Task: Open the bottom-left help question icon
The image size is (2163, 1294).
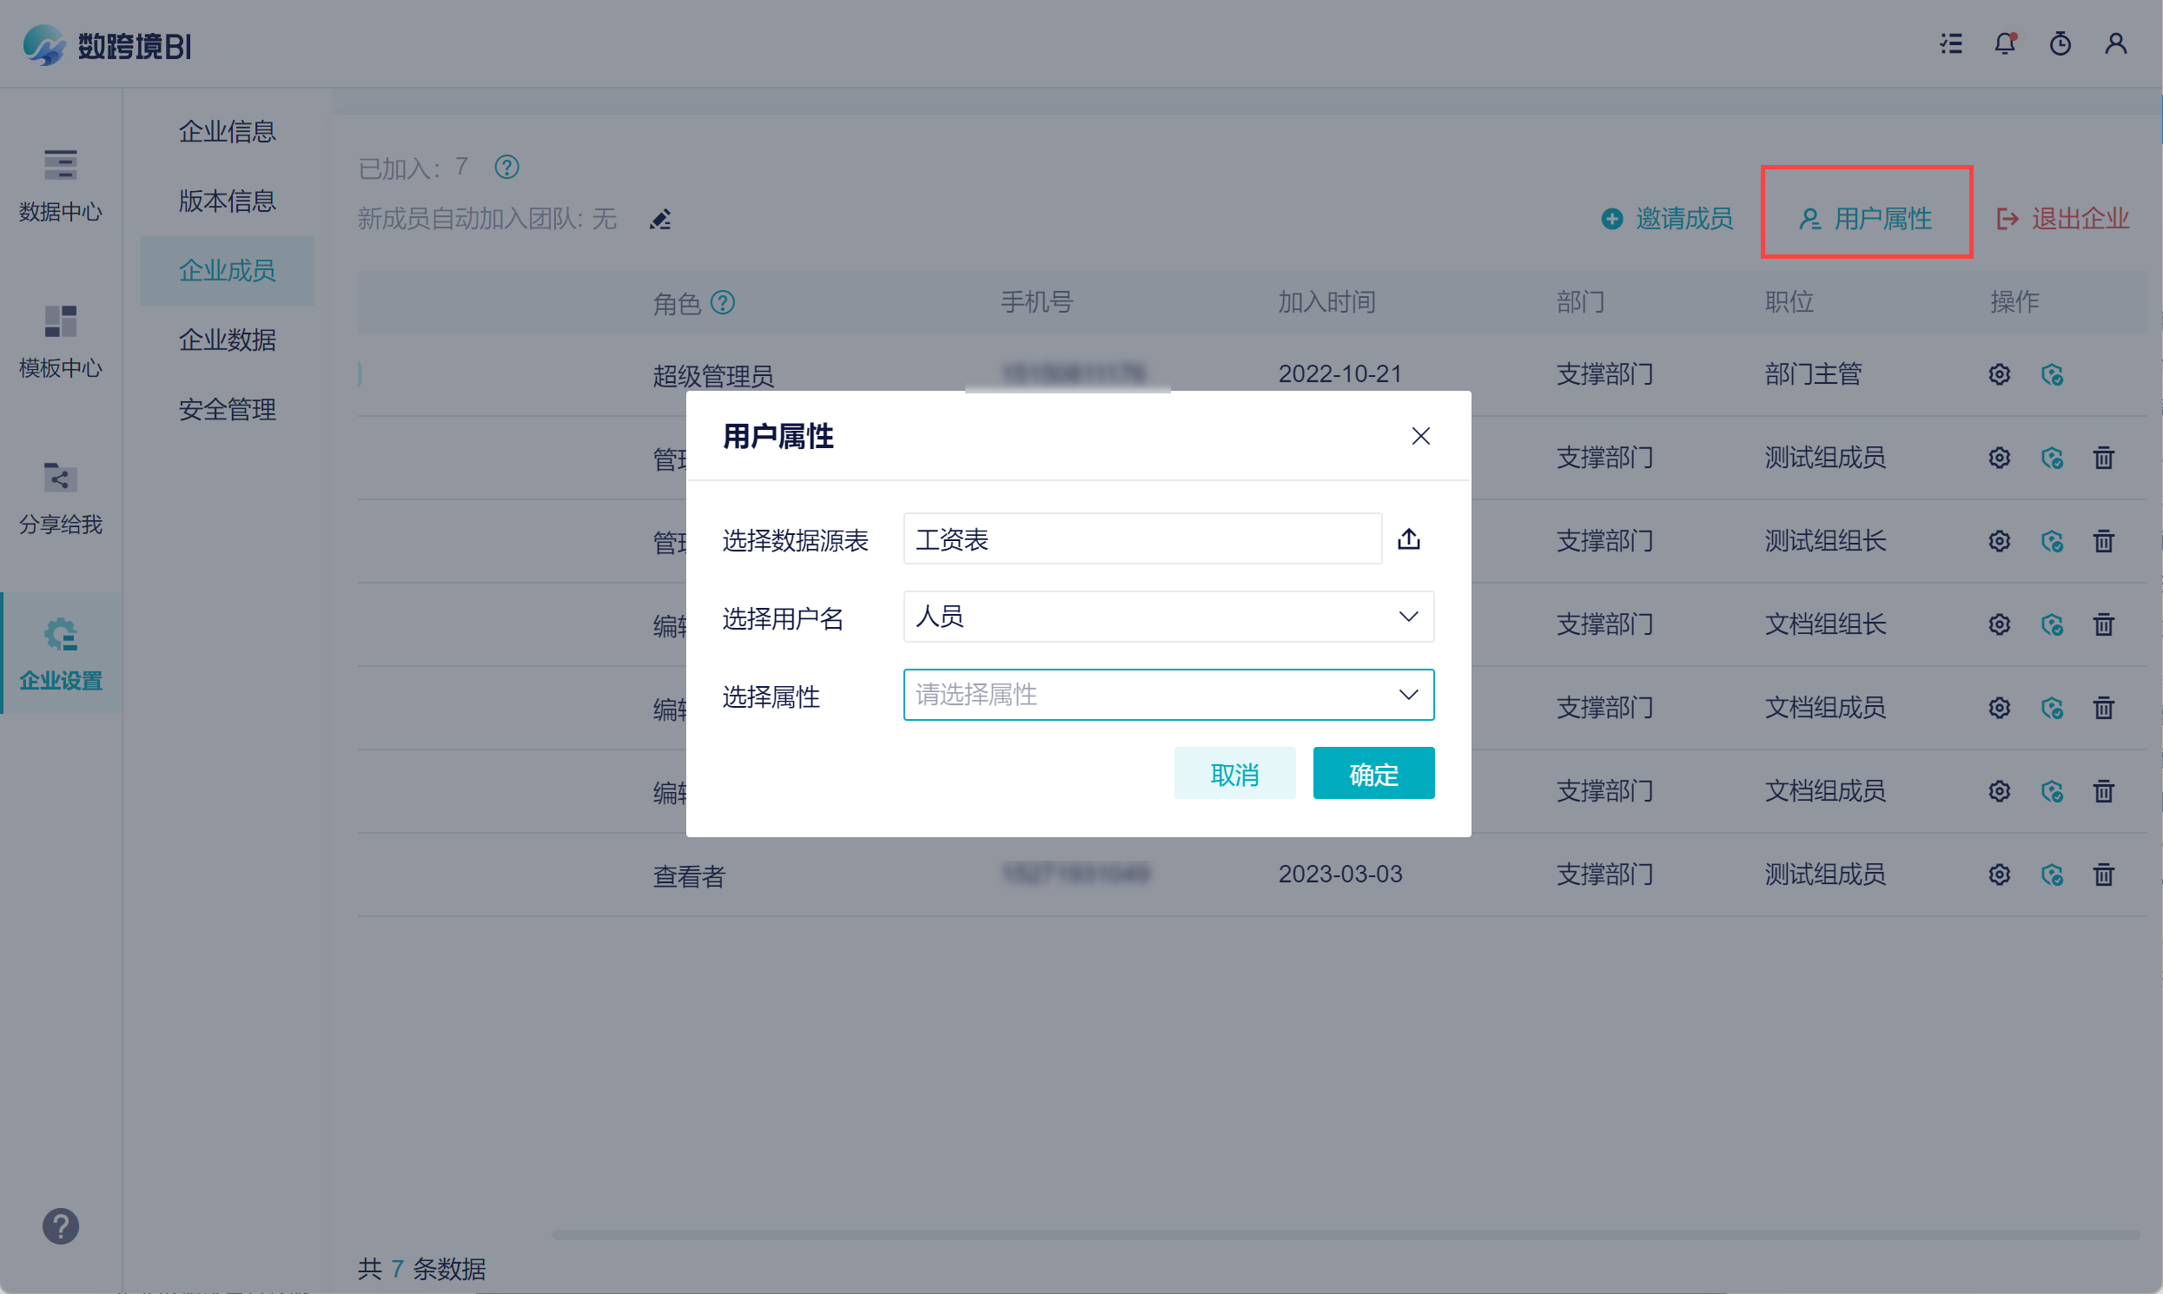Action: pos(60,1226)
